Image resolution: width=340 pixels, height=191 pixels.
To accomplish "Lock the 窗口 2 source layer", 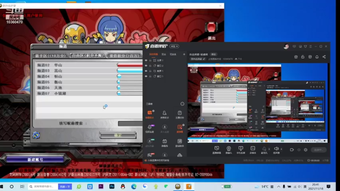I will tap(150, 66).
